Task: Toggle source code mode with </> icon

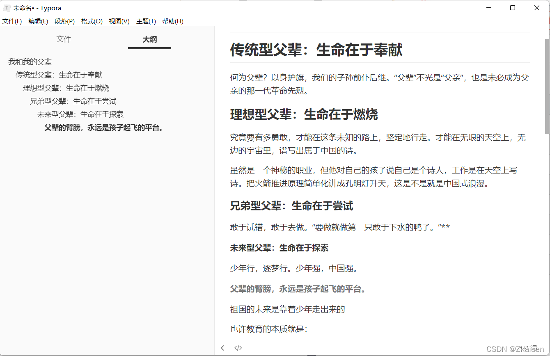Action: point(238,347)
